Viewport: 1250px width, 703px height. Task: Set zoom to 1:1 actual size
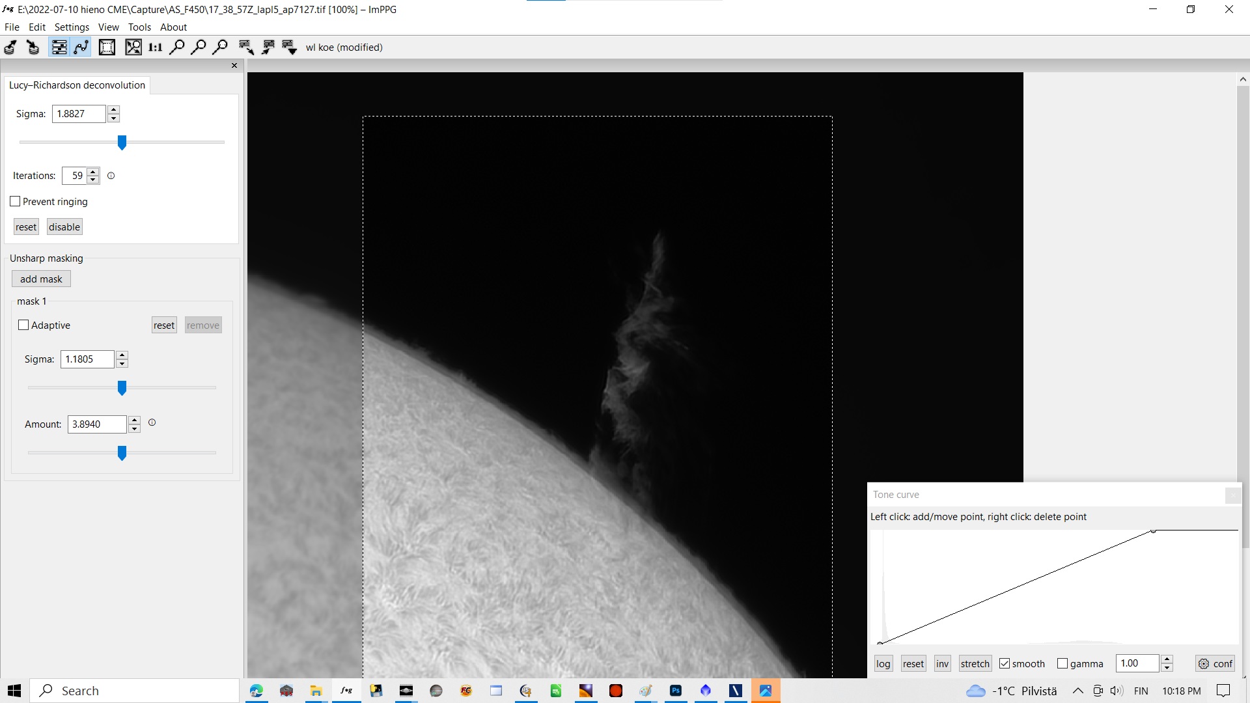pos(156,47)
